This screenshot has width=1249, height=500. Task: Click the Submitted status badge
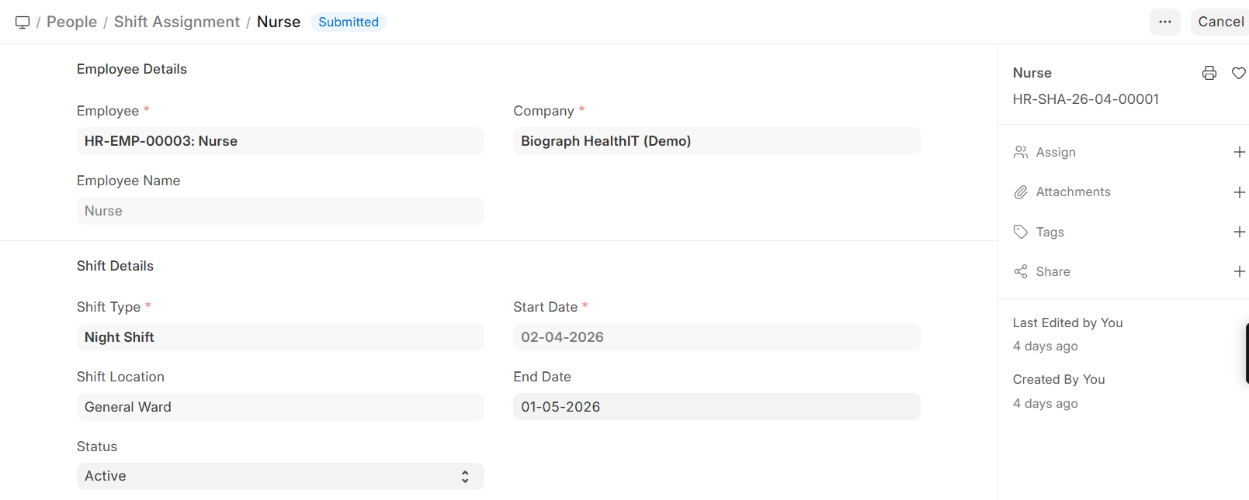pyautogui.click(x=349, y=22)
